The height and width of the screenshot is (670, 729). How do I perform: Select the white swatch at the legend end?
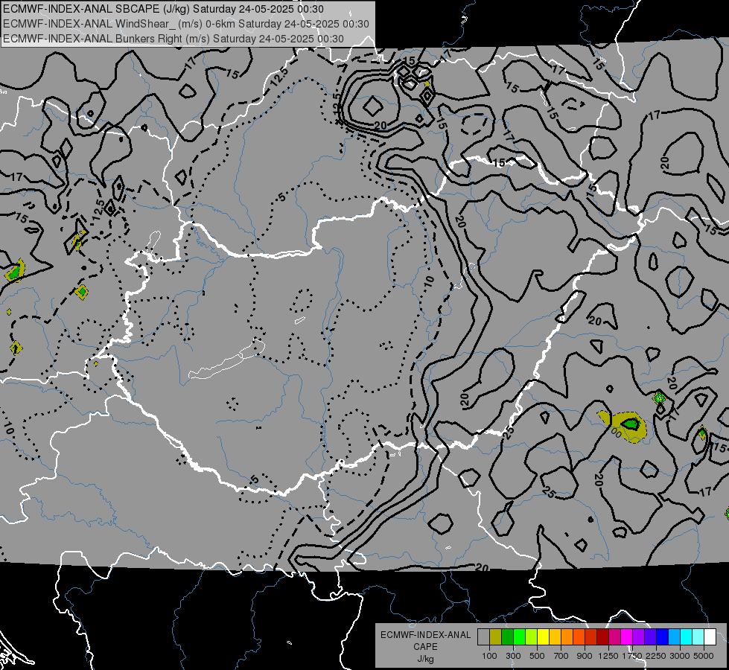coord(710,636)
